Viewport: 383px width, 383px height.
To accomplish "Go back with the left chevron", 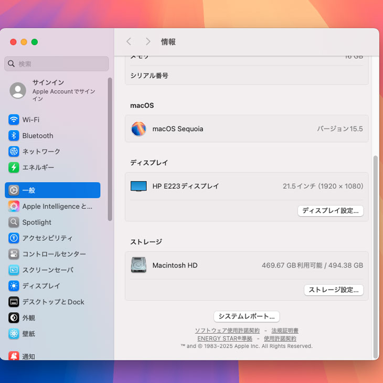I will (129, 41).
